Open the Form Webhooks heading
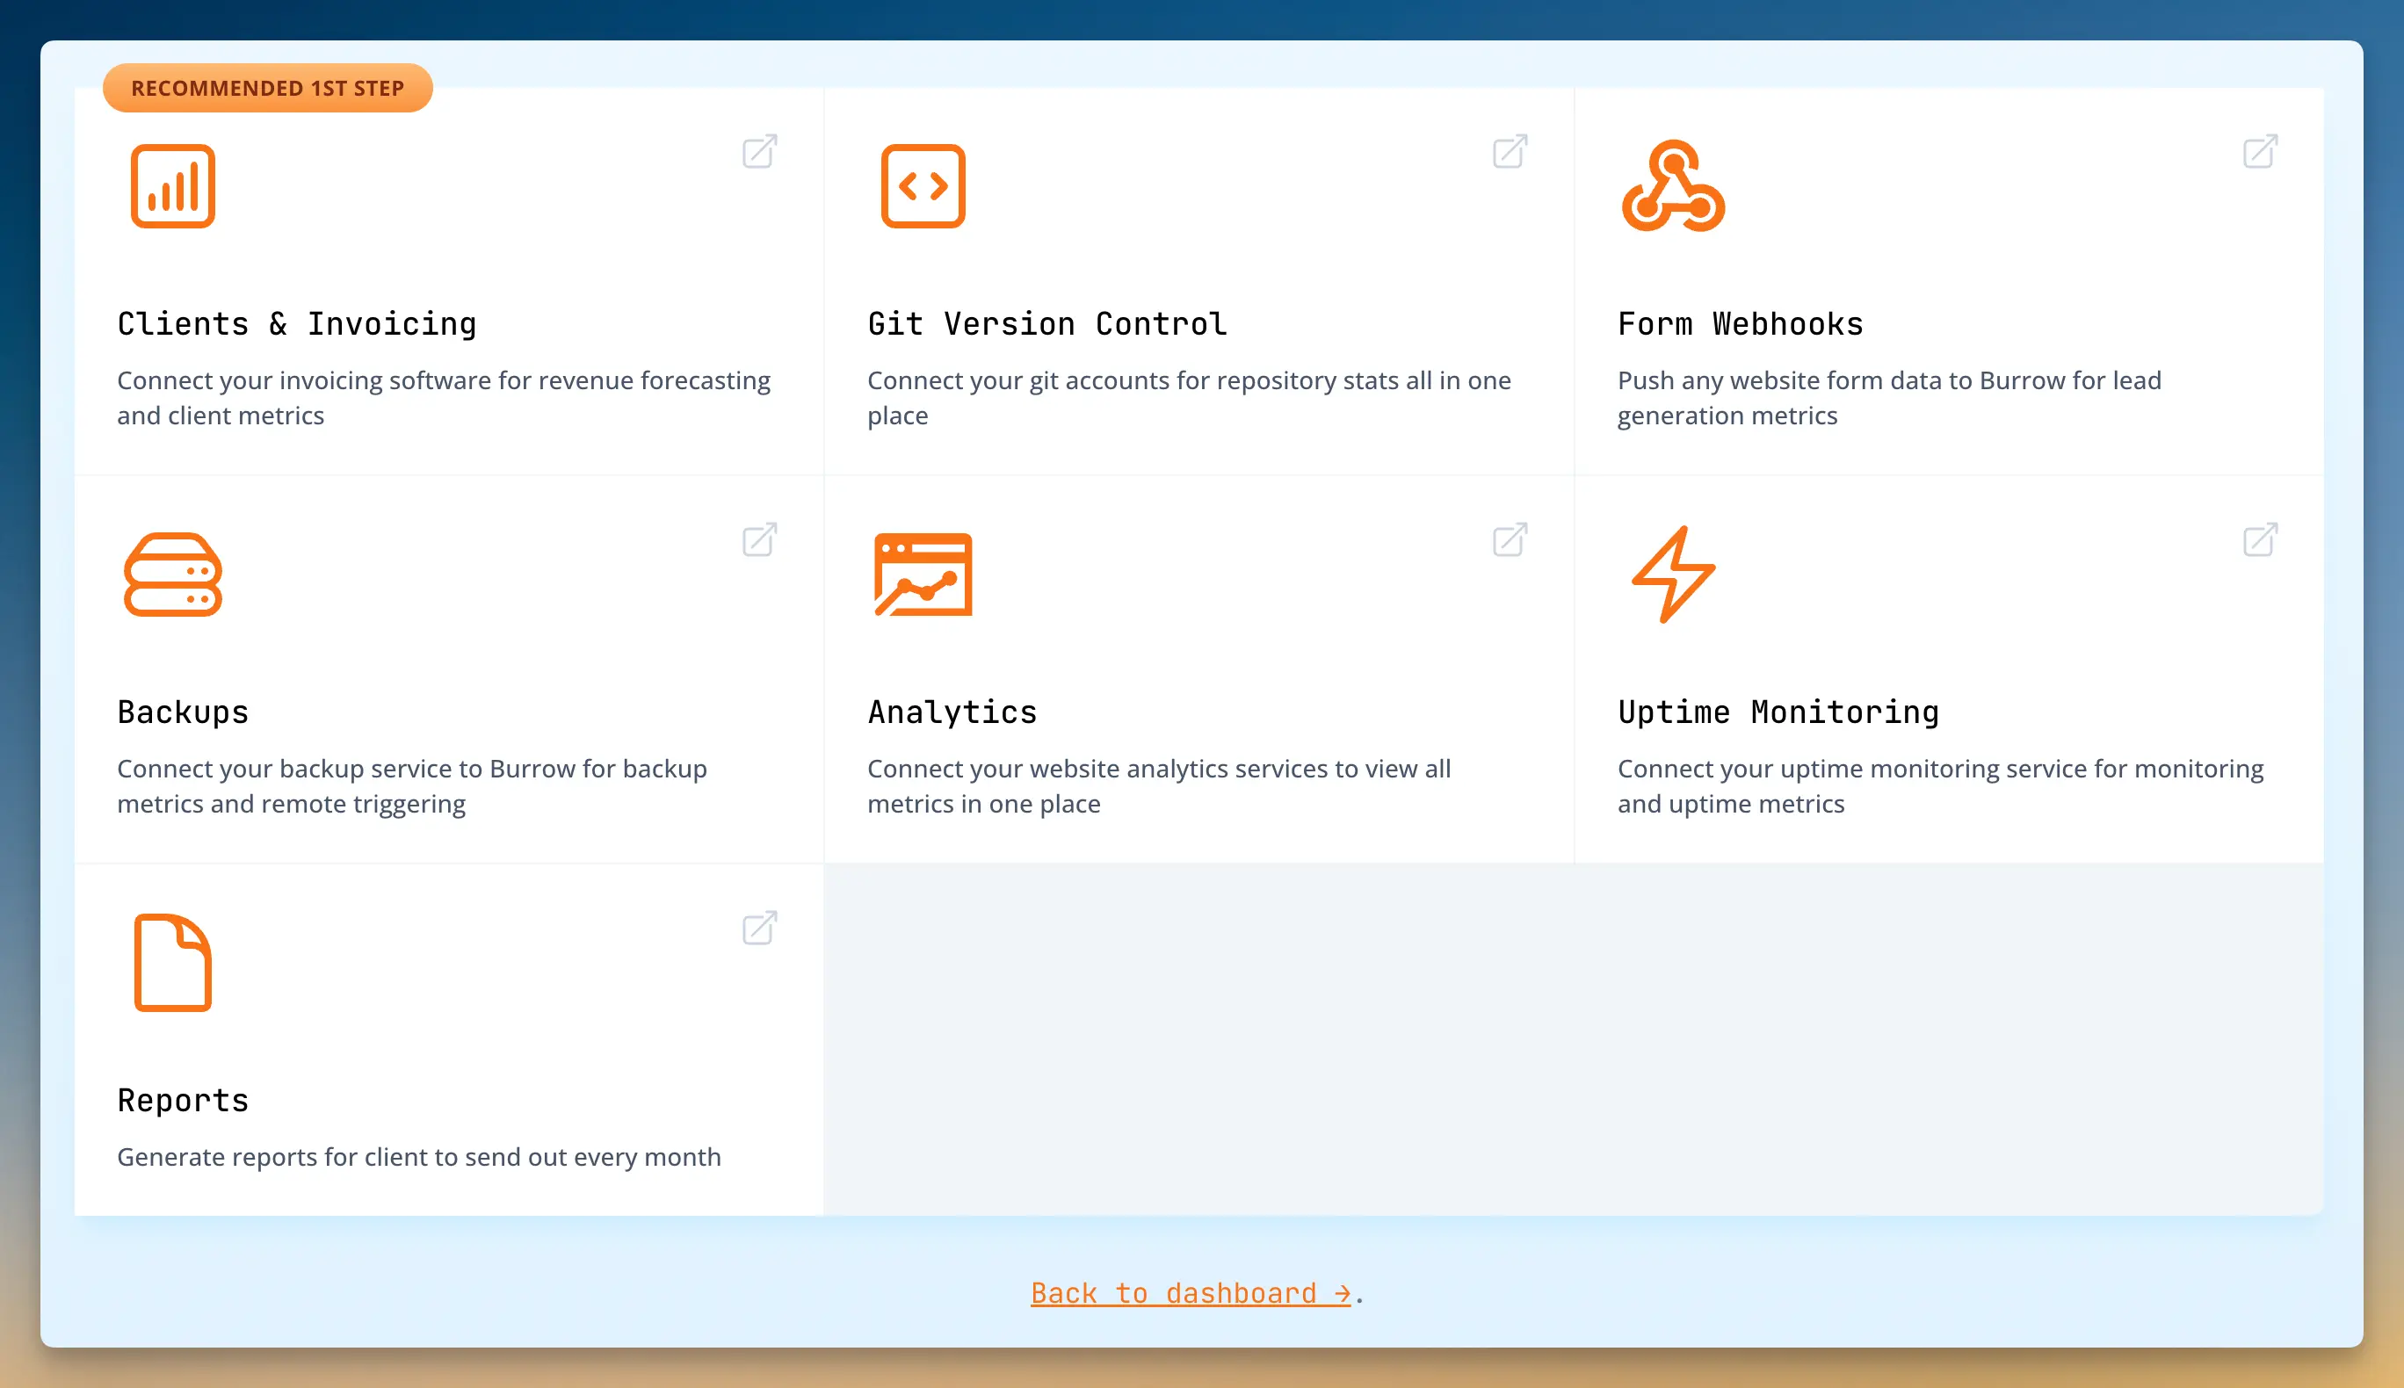Screen dimensions: 2404x1388 point(1740,324)
